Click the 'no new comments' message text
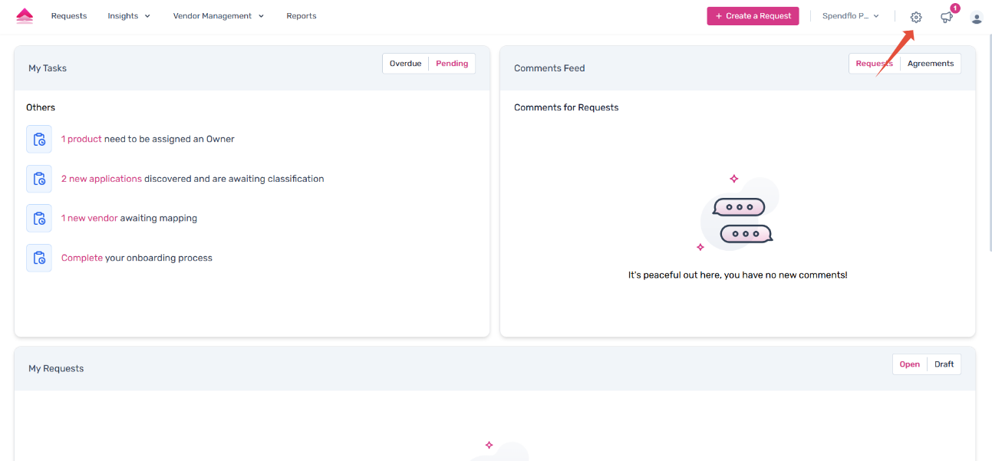This screenshot has width=992, height=461. [738, 275]
